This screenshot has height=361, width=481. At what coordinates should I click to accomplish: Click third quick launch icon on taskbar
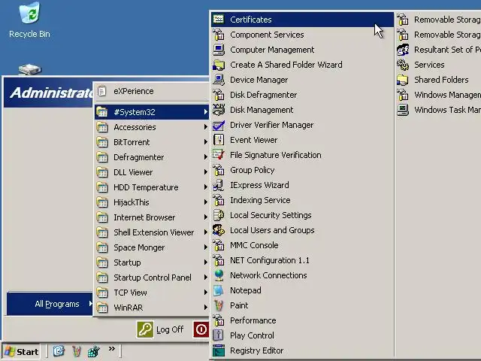(93, 351)
